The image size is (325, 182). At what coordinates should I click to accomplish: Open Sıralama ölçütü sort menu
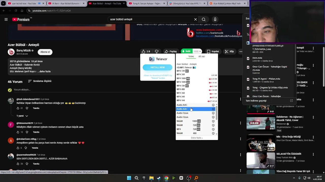[40, 81]
